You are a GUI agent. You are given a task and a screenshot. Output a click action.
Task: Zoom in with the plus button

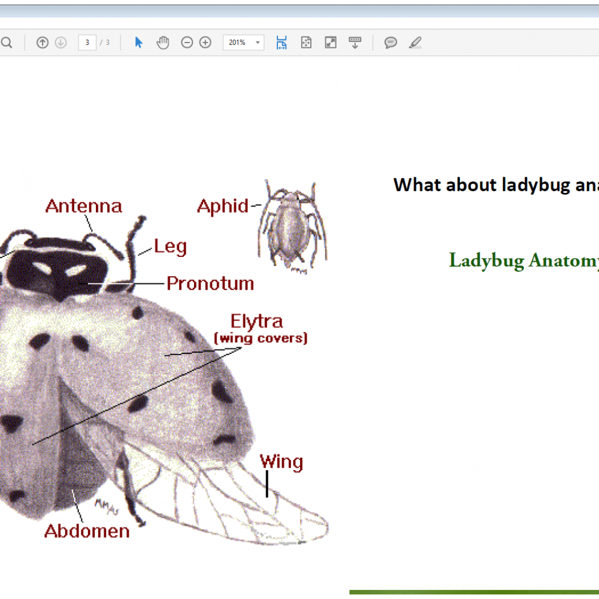[205, 43]
